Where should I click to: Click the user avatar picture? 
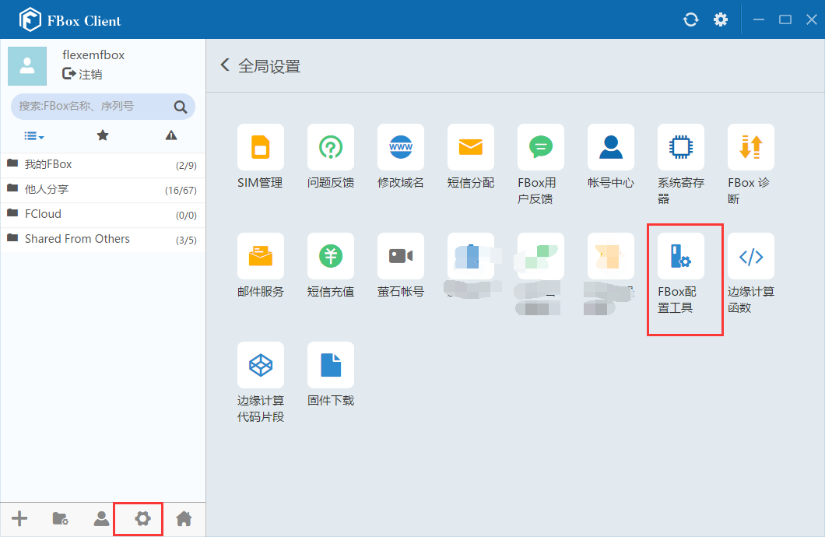point(27,65)
